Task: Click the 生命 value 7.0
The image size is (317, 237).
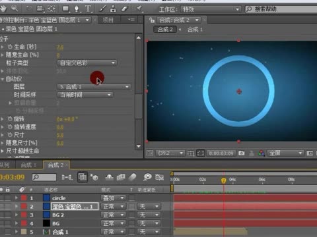Action: tap(60, 47)
